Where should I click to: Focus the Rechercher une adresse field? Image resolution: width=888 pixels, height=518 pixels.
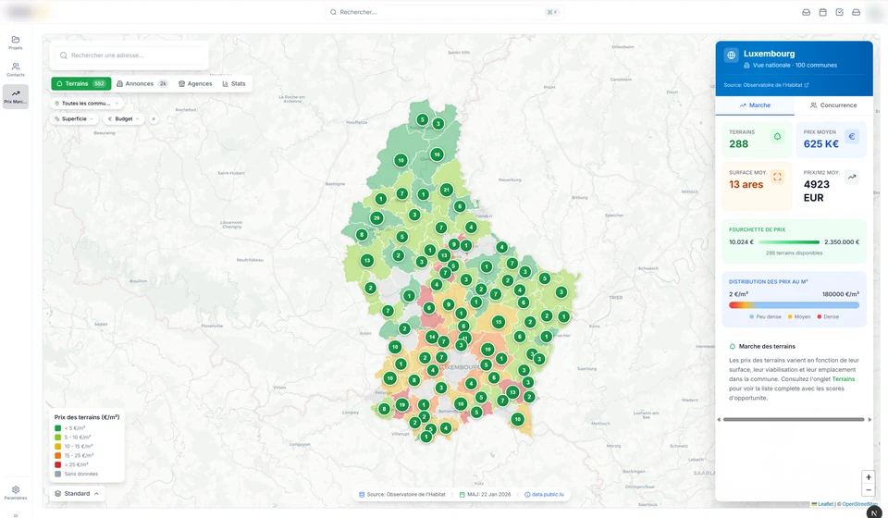129,55
